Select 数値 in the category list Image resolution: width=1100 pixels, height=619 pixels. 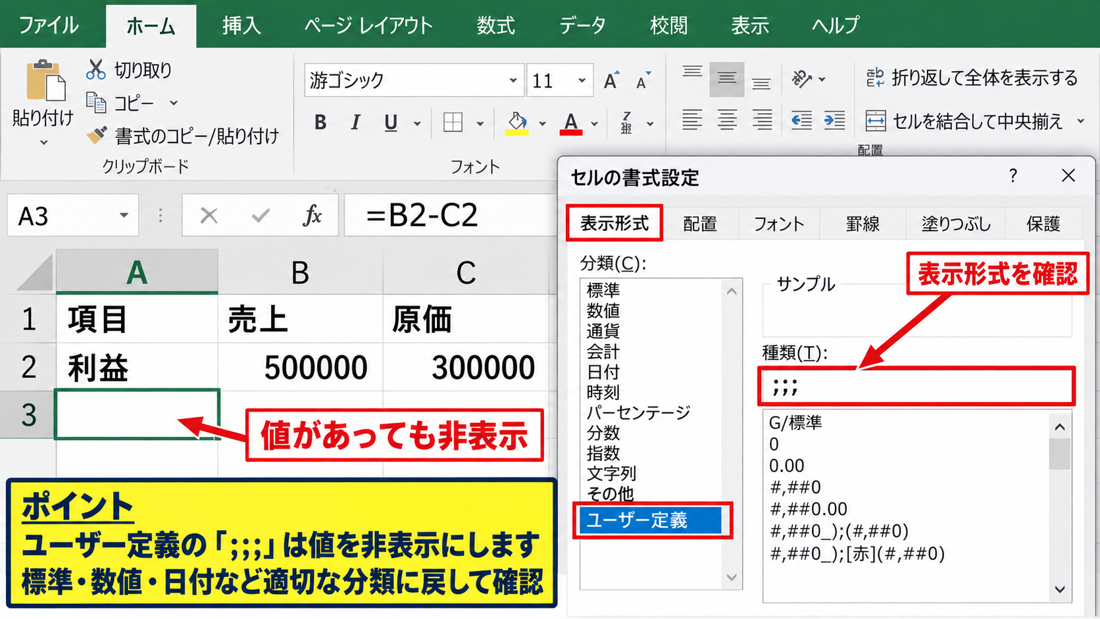pyautogui.click(x=603, y=310)
